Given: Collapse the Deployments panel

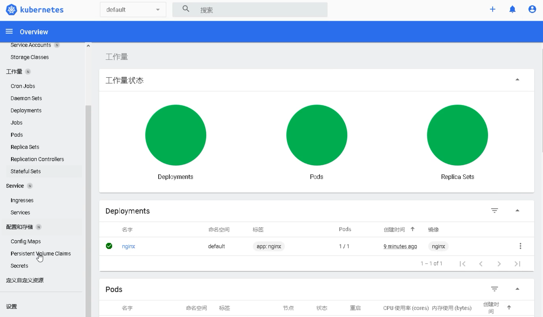Looking at the screenshot, I should 517,210.
